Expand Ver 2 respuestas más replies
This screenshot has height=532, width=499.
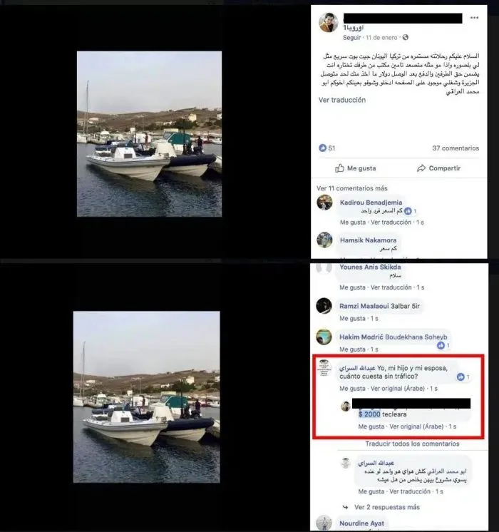386,507
